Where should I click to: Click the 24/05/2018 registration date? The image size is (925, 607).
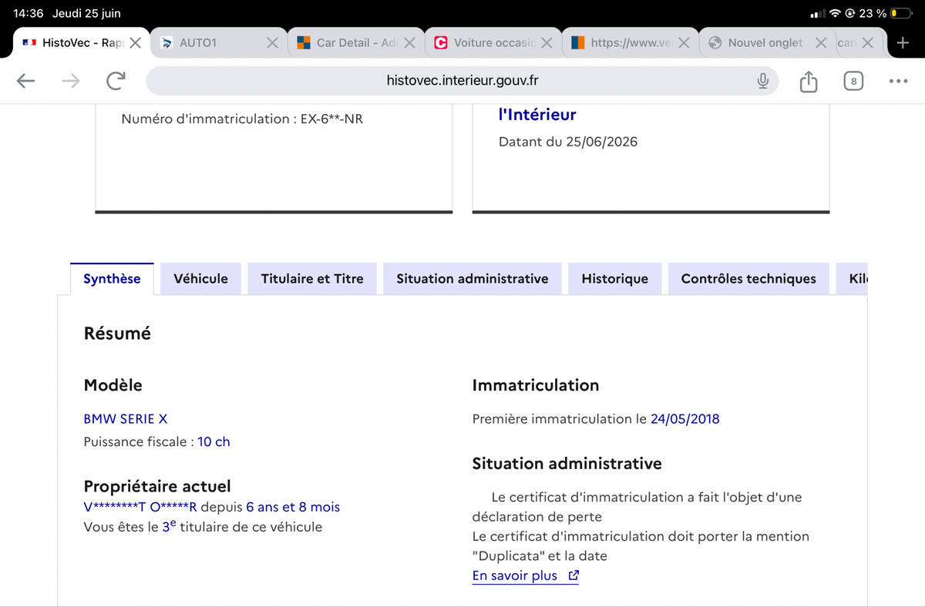(x=685, y=419)
